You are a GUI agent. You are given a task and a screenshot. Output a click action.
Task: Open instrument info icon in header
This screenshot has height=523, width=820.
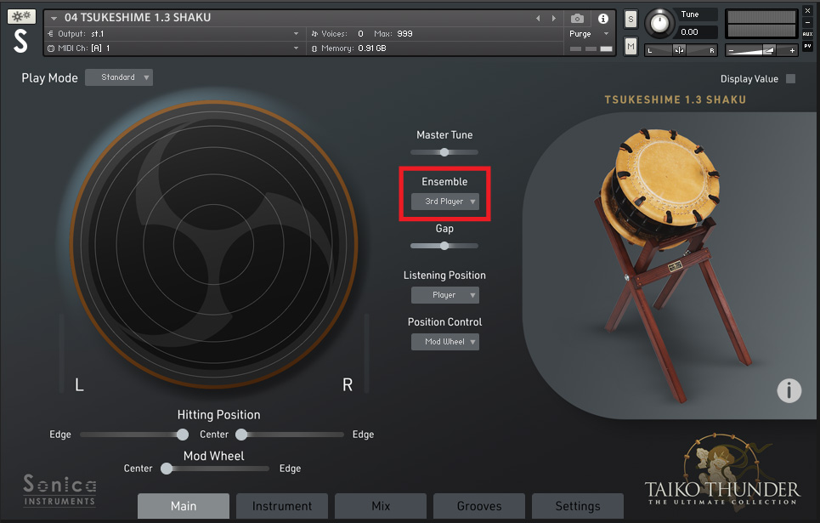pos(603,19)
